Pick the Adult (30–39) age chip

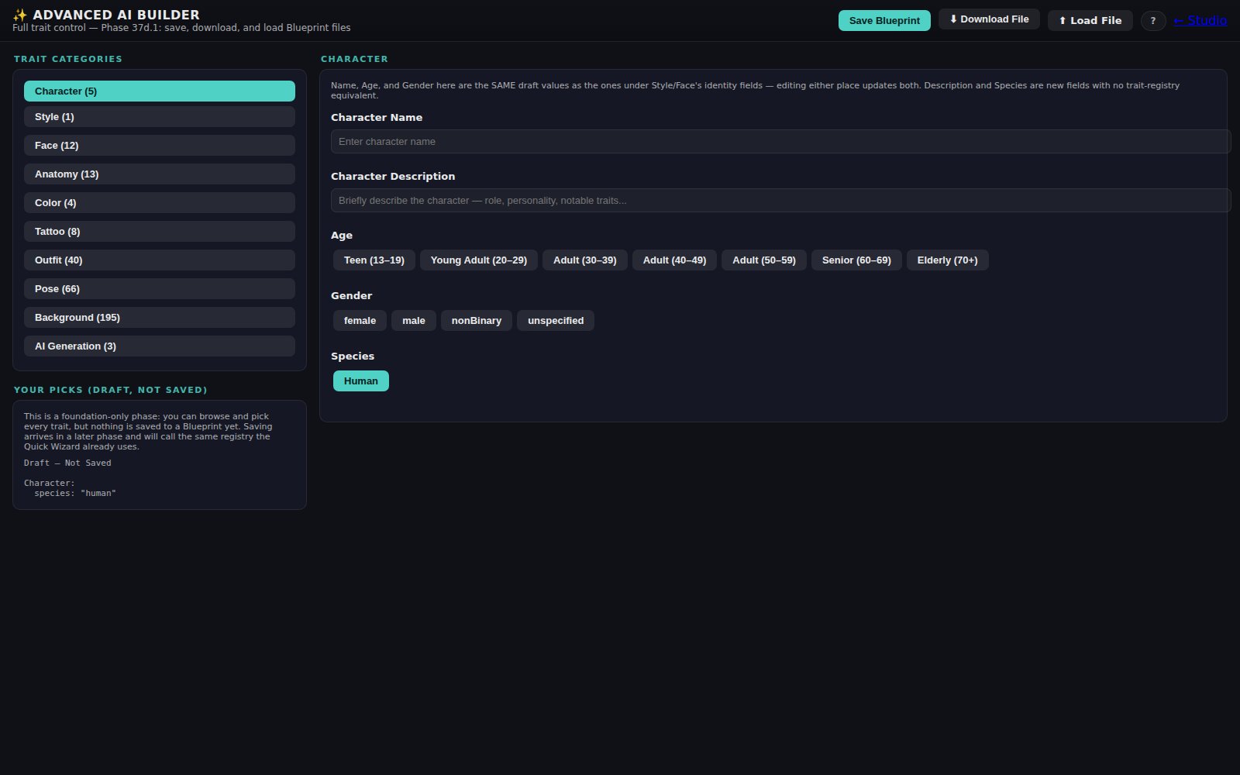(x=585, y=260)
